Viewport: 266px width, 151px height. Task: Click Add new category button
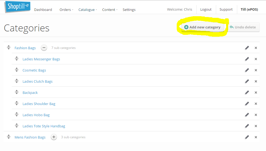coord(203,27)
